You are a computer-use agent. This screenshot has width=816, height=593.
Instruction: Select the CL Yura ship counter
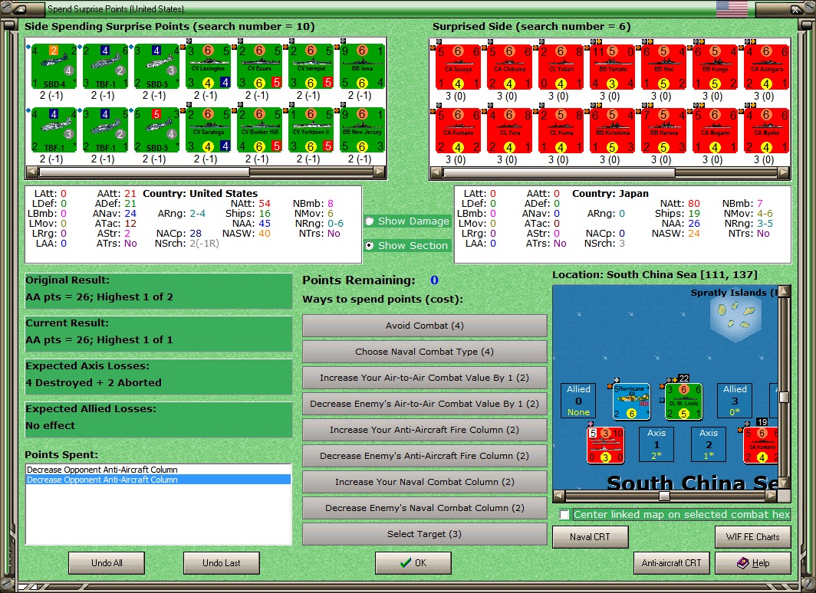(x=509, y=131)
